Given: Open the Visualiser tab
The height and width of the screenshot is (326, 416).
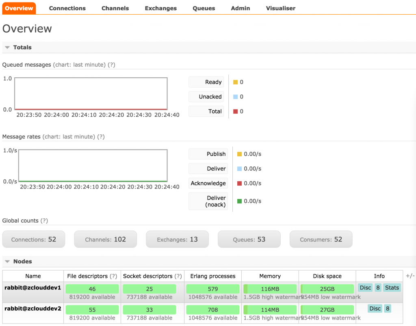Looking at the screenshot, I should [x=281, y=8].
